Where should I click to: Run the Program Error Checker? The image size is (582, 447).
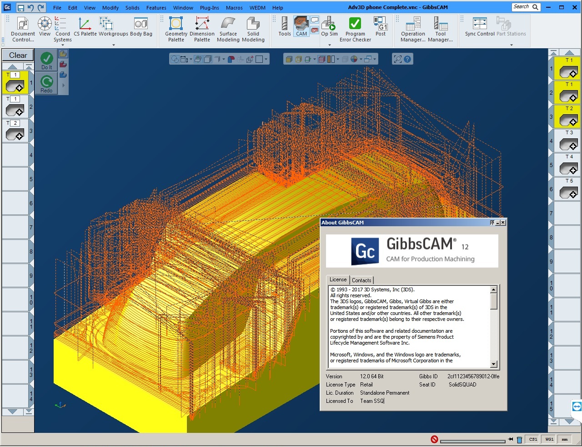tap(355, 30)
